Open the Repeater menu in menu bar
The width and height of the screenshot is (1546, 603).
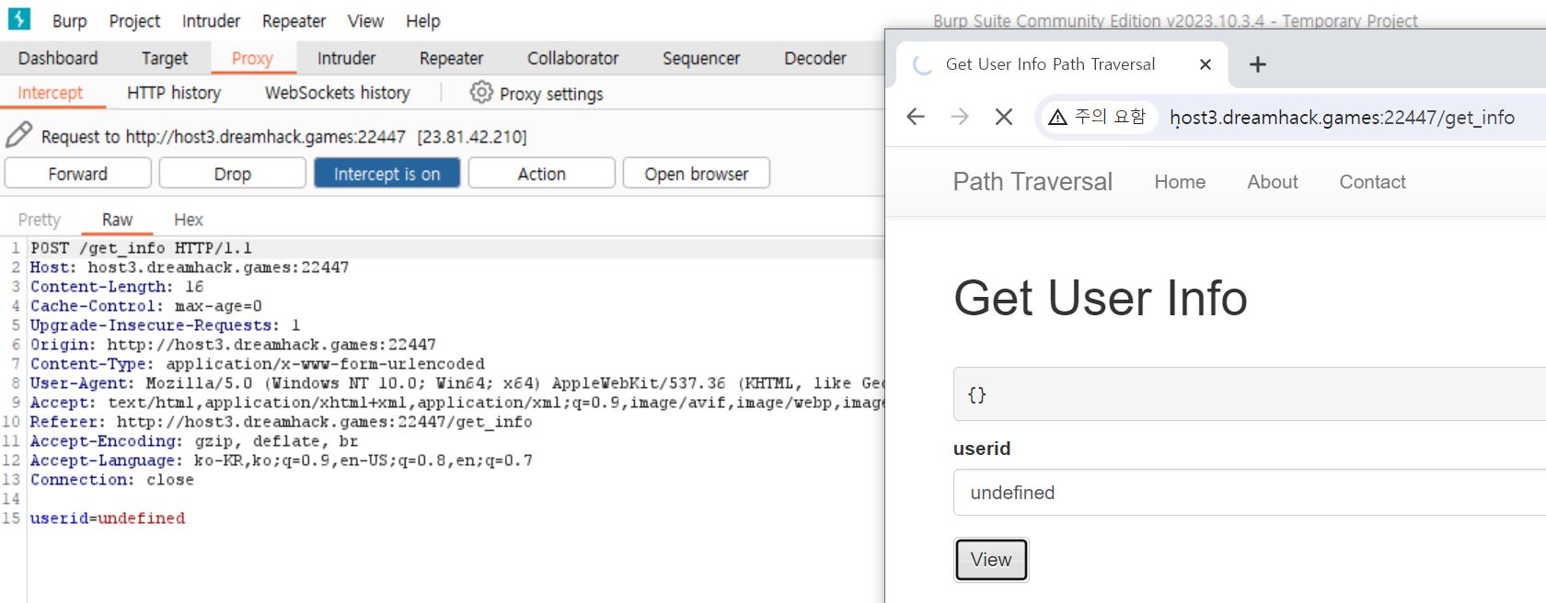point(294,20)
